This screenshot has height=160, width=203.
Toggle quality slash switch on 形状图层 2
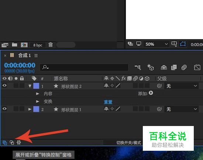click(x=118, y=86)
